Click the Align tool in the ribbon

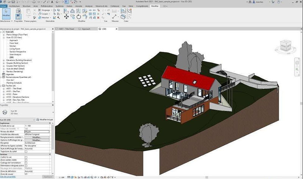click(66, 11)
